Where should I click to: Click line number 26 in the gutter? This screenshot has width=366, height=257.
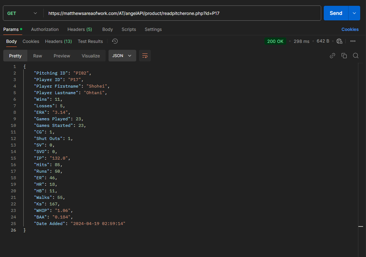[x=13, y=230]
